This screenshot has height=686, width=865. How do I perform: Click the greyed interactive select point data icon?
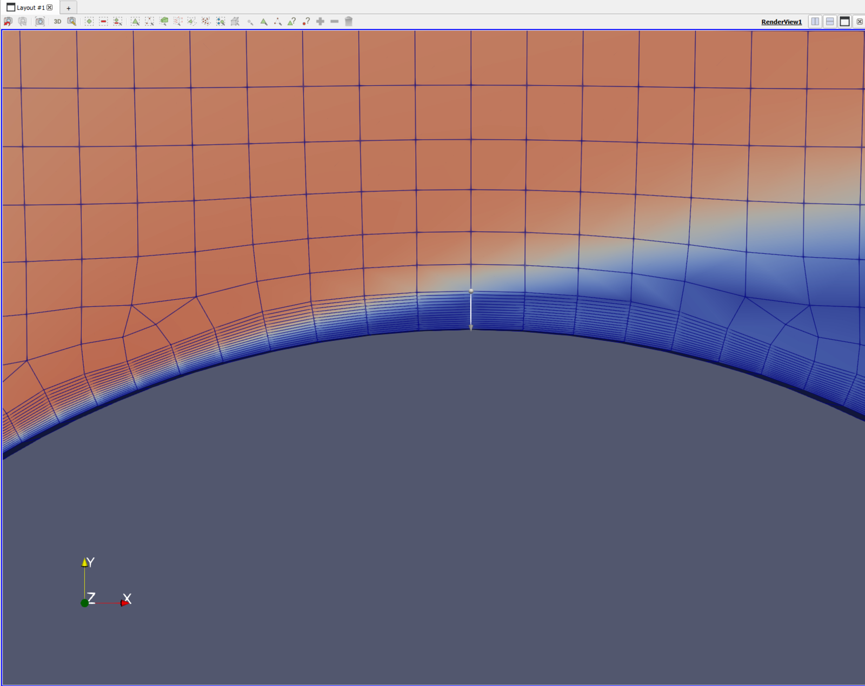pos(250,22)
